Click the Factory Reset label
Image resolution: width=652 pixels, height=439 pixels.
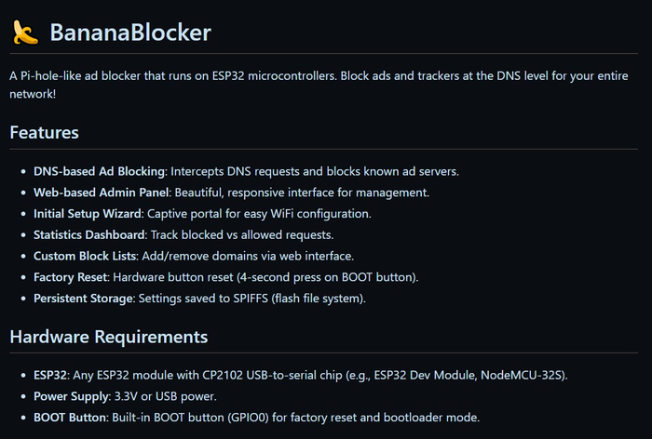(x=73, y=277)
